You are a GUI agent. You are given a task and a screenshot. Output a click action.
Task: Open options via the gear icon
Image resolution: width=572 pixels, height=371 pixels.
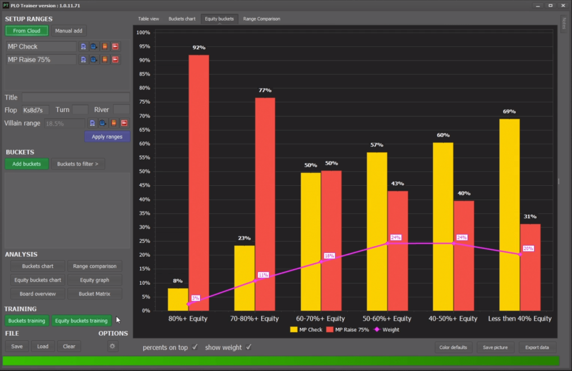[x=112, y=346]
